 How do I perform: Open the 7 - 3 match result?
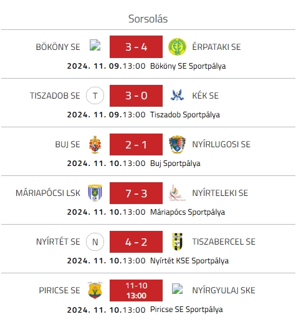(x=136, y=193)
